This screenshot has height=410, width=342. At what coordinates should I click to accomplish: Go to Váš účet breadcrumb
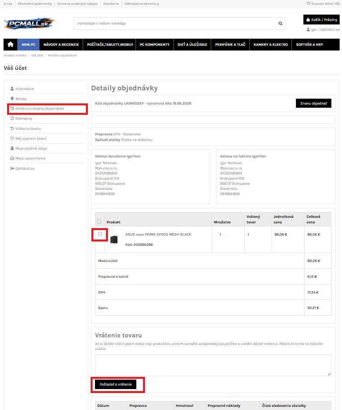[37, 55]
